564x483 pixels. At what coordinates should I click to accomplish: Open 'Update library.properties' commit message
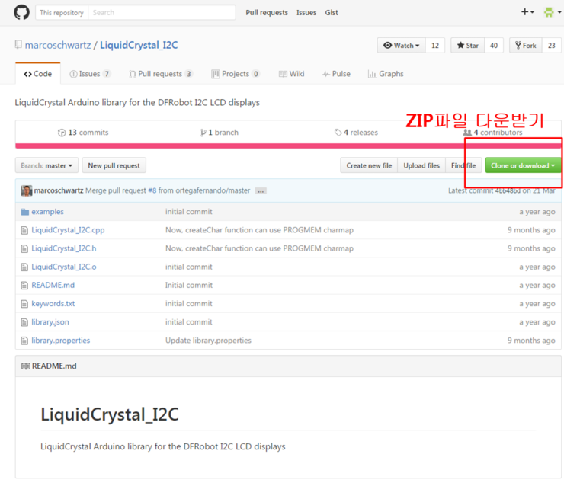208,341
